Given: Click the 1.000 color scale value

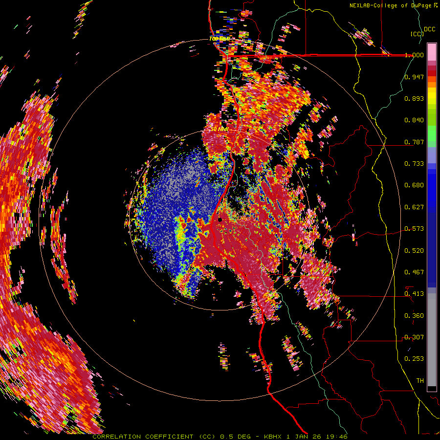Looking at the screenshot, I should (414, 55).
